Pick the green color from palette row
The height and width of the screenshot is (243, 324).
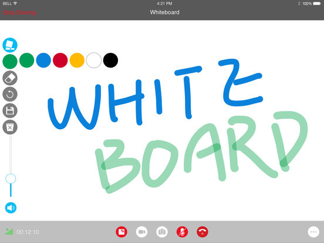[26, 60]
